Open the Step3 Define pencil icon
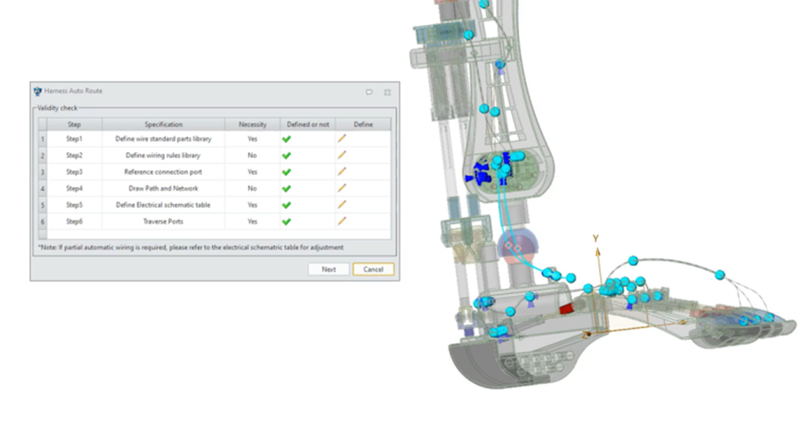802x421 pixels. click(342, 172)
